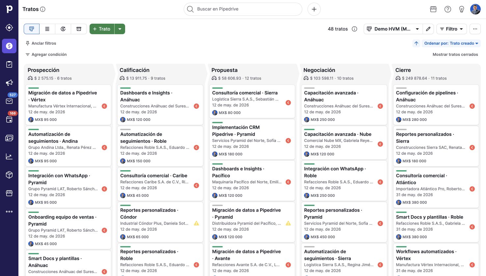The image size is (486, 276).
Task: Switch to archive view
Action: [79, 29]
